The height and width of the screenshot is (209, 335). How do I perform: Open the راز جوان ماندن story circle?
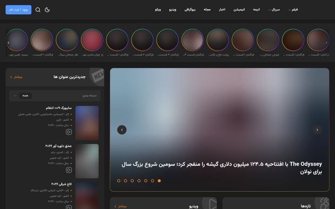tap(92, 40)
